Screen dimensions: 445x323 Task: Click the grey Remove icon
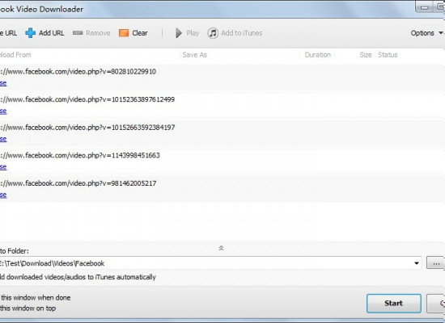[78, 33]
